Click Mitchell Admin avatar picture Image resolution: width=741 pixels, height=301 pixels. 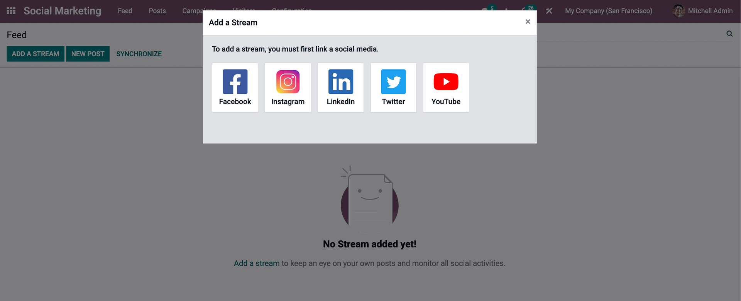(678, 11)
